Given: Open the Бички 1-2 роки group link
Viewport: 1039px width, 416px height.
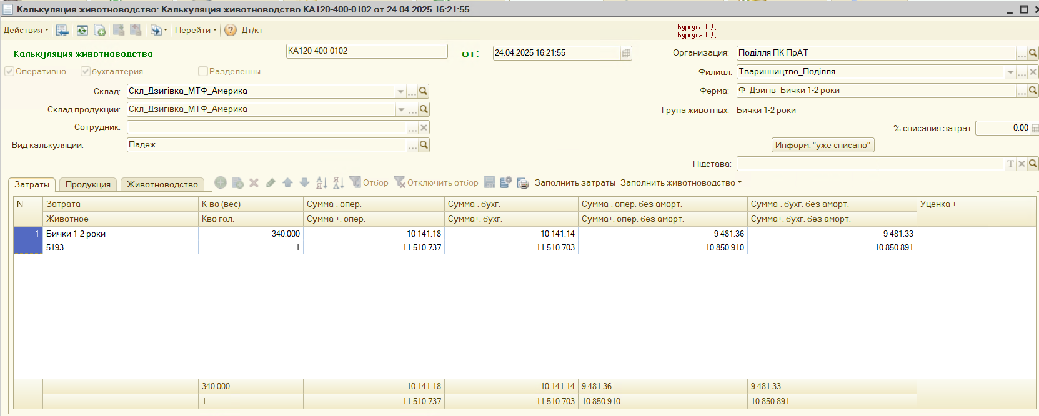Looking at the screenshot, I should pos(766,110).
